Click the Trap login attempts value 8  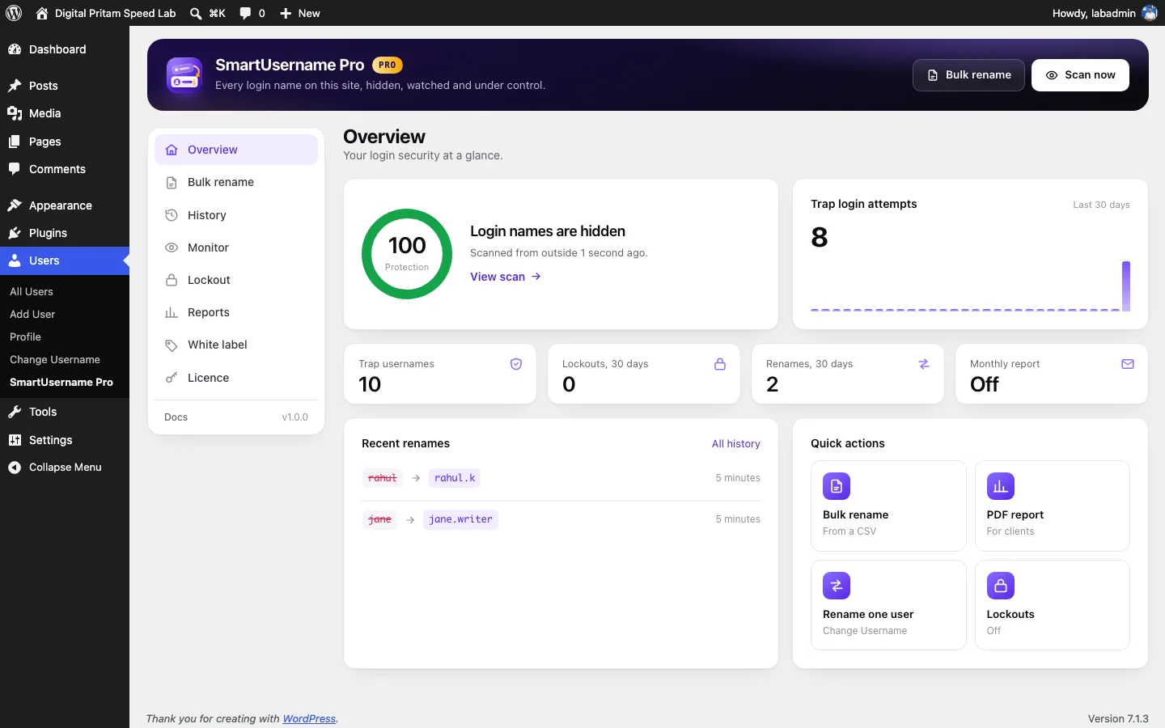tap(820, 237)
